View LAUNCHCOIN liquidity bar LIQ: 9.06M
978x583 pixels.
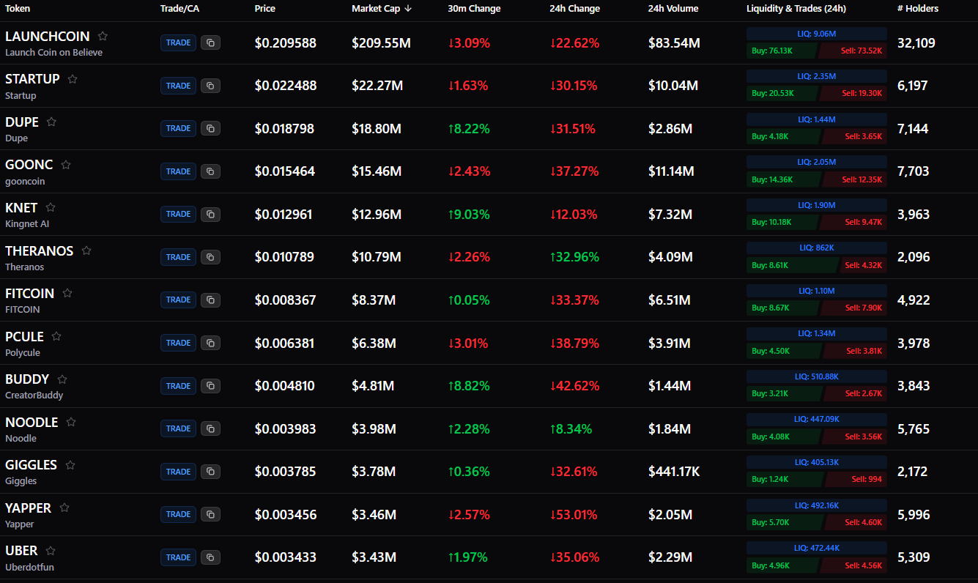(x=817, y=34)
